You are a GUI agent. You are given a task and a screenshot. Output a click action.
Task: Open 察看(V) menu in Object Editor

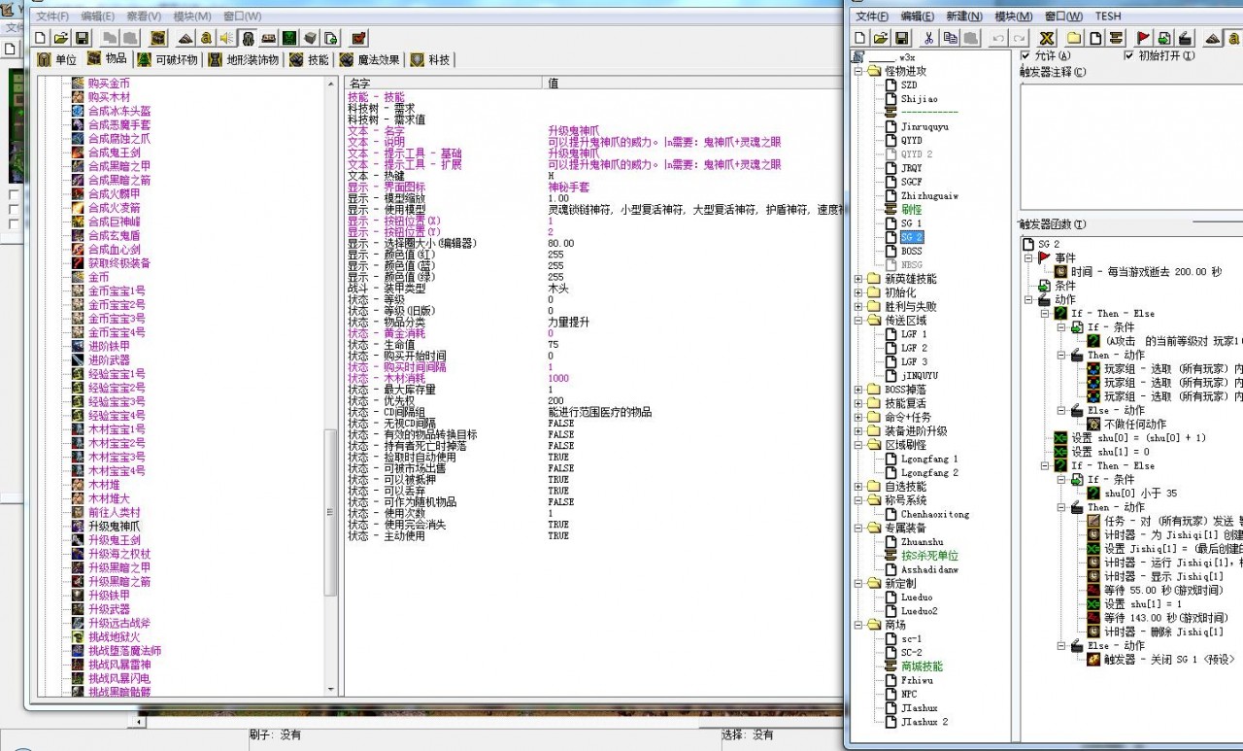coord(144,17)
